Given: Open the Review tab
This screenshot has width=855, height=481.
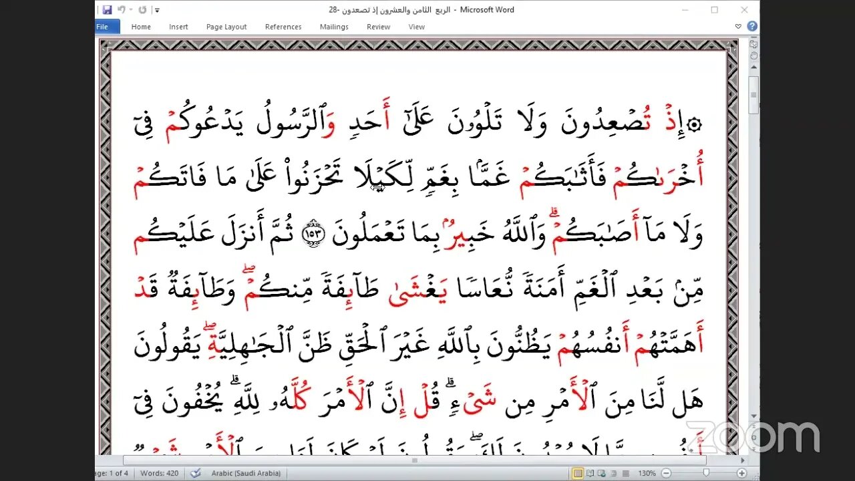Looking at the screenshot, I should click(378, 27).
